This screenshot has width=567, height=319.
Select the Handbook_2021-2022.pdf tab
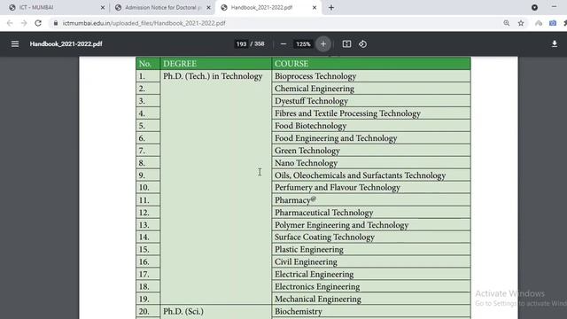click(268, 8)
